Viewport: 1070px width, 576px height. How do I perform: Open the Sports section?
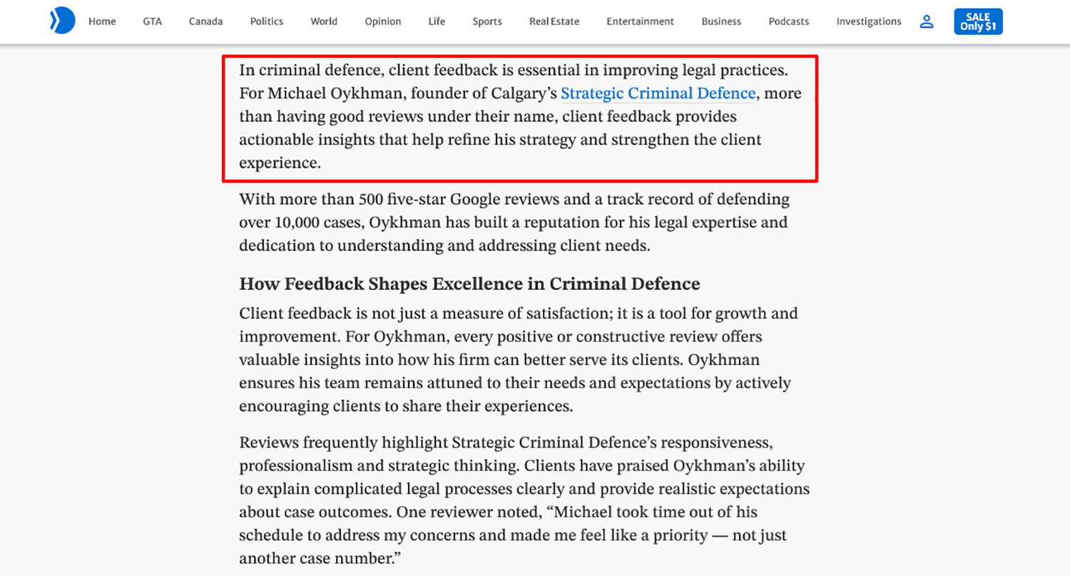tap(487, 21)
